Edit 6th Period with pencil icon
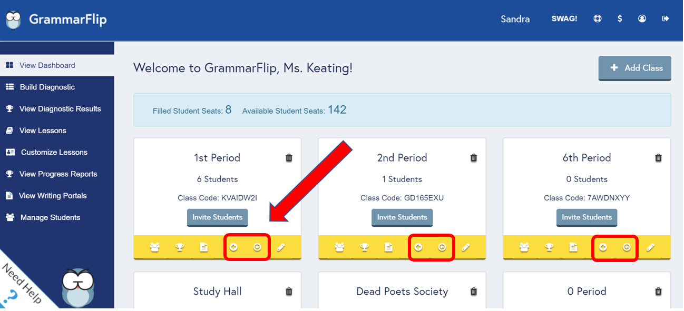684x311 pixels. [650, 247]
